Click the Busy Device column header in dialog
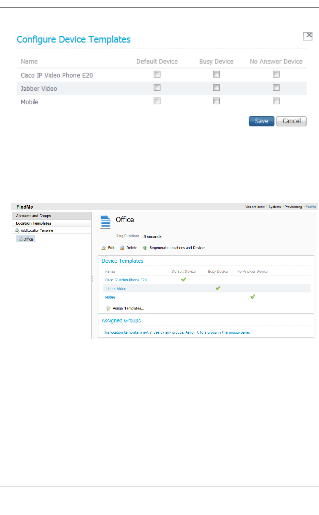The height and width of the screenshot is (515, 319). click(216, 61)
